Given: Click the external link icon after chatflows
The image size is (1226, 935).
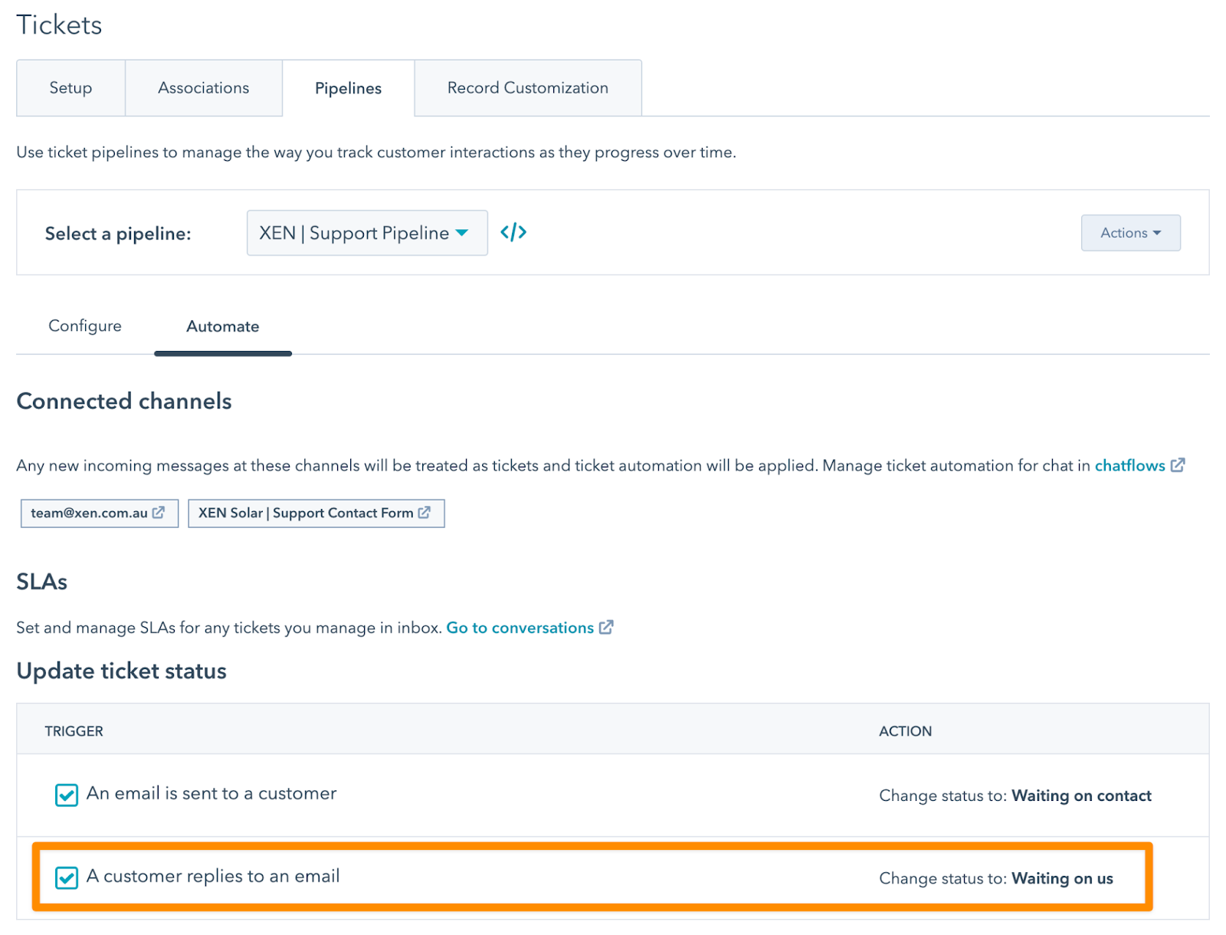Looking at the screenshot, I should [x=1178, y=465].
